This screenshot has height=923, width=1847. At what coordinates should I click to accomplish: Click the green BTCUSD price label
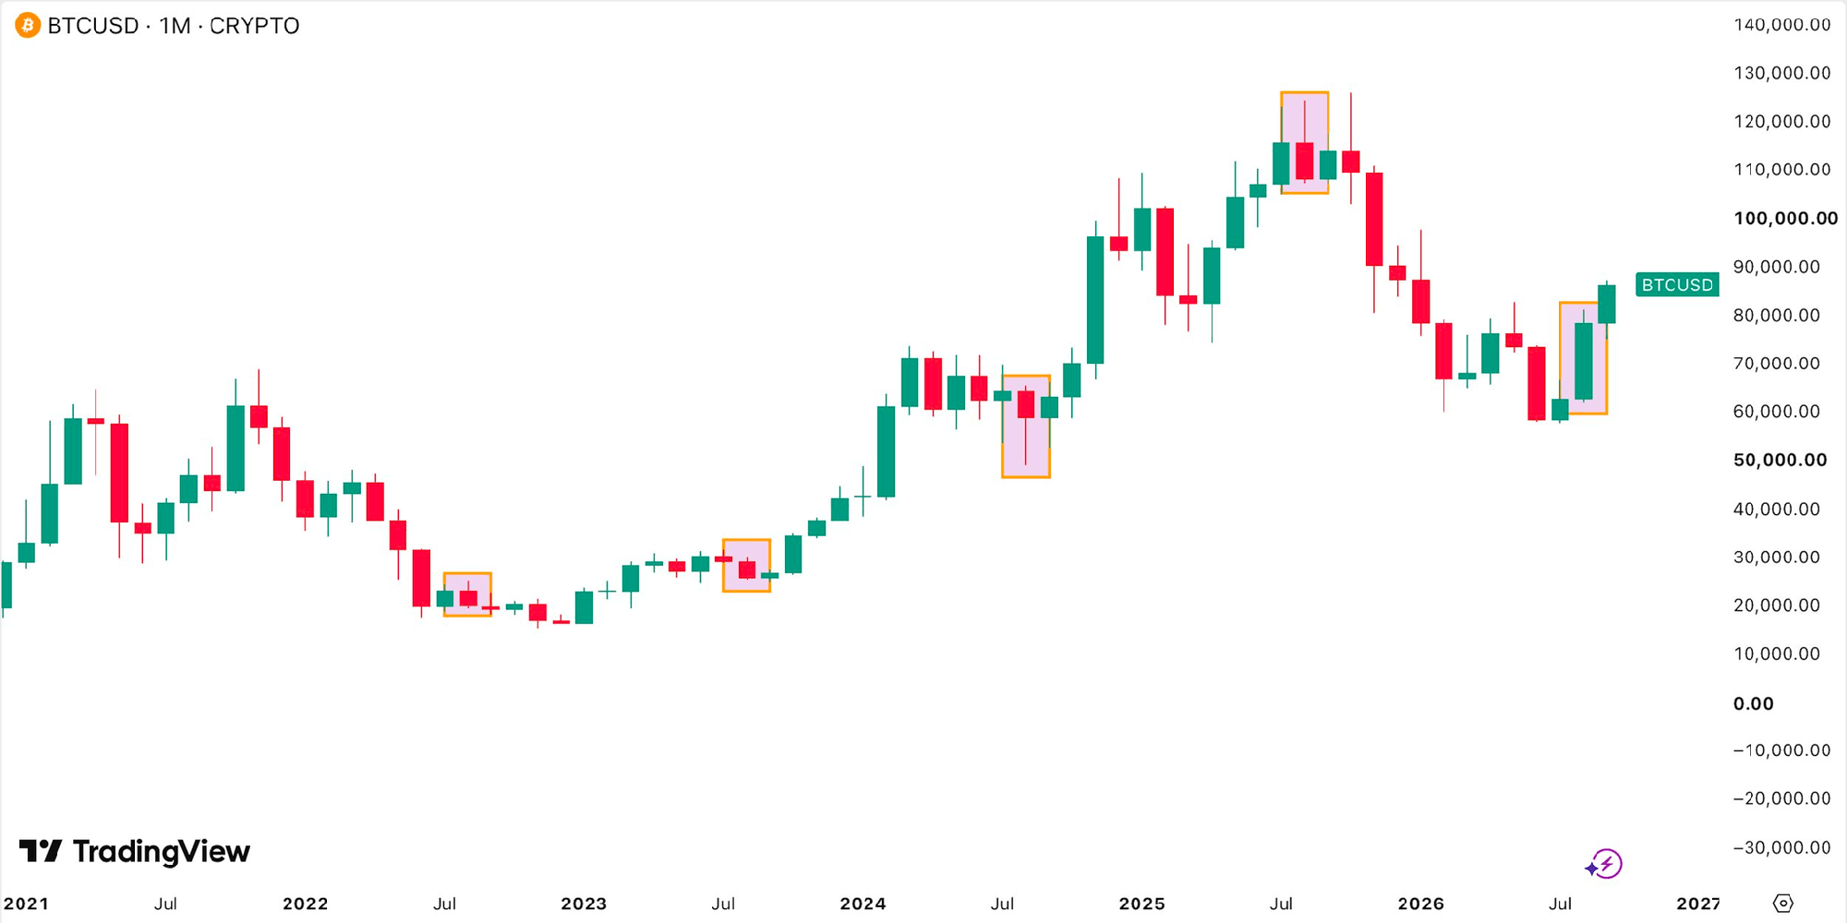[1677, 284]
